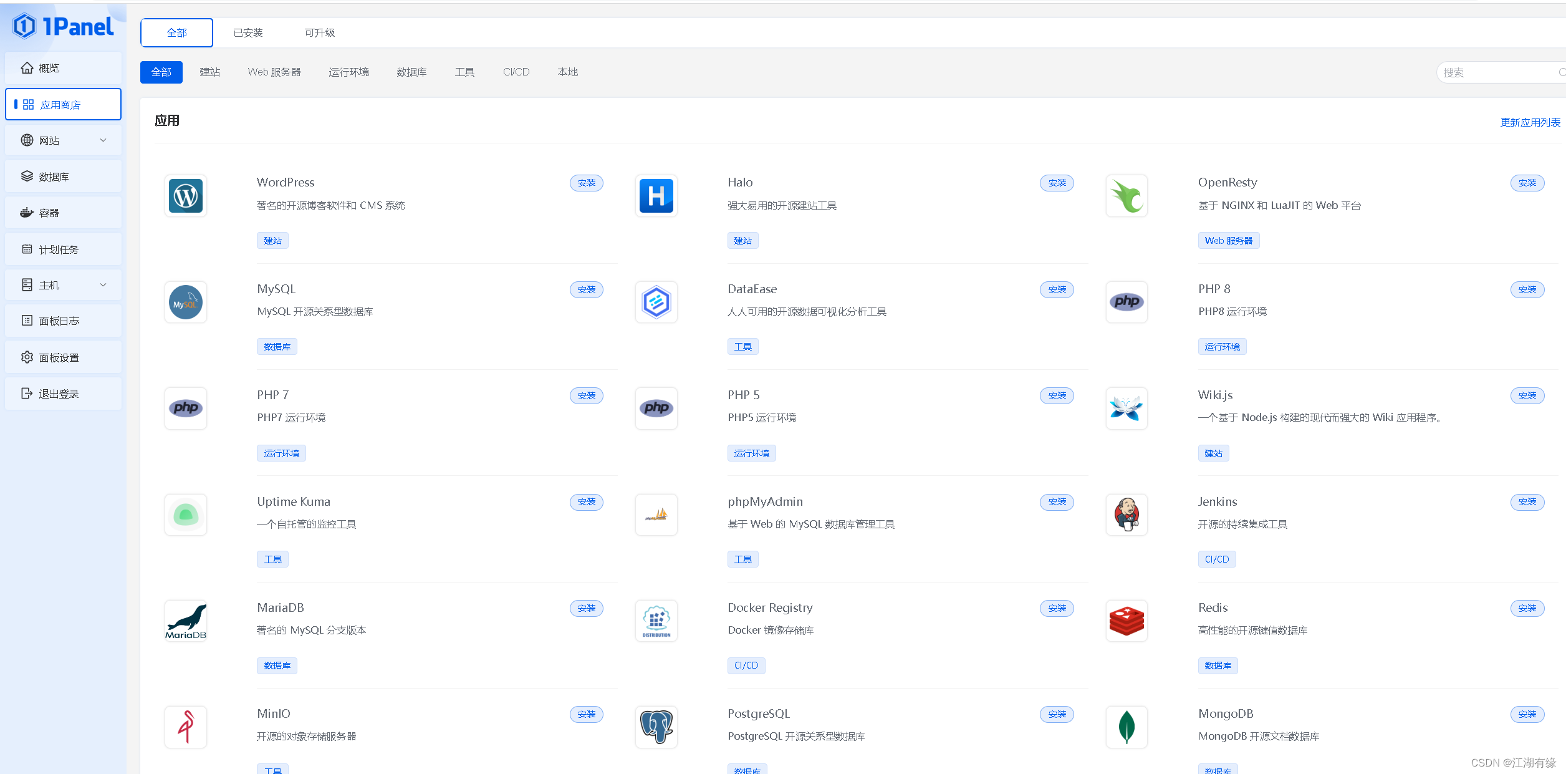Image resolution: width=1566 pixels, height=774 pixels.
Task: Click the Web 服务器 tag under OpenResty
Action: (x=1228, y=241)
